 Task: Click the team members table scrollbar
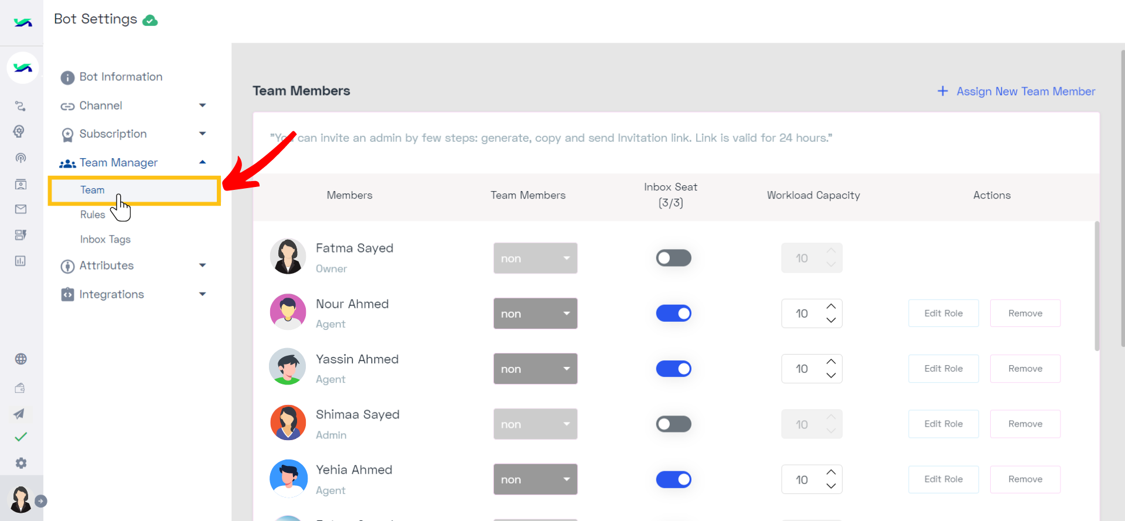coord(1096,286)
